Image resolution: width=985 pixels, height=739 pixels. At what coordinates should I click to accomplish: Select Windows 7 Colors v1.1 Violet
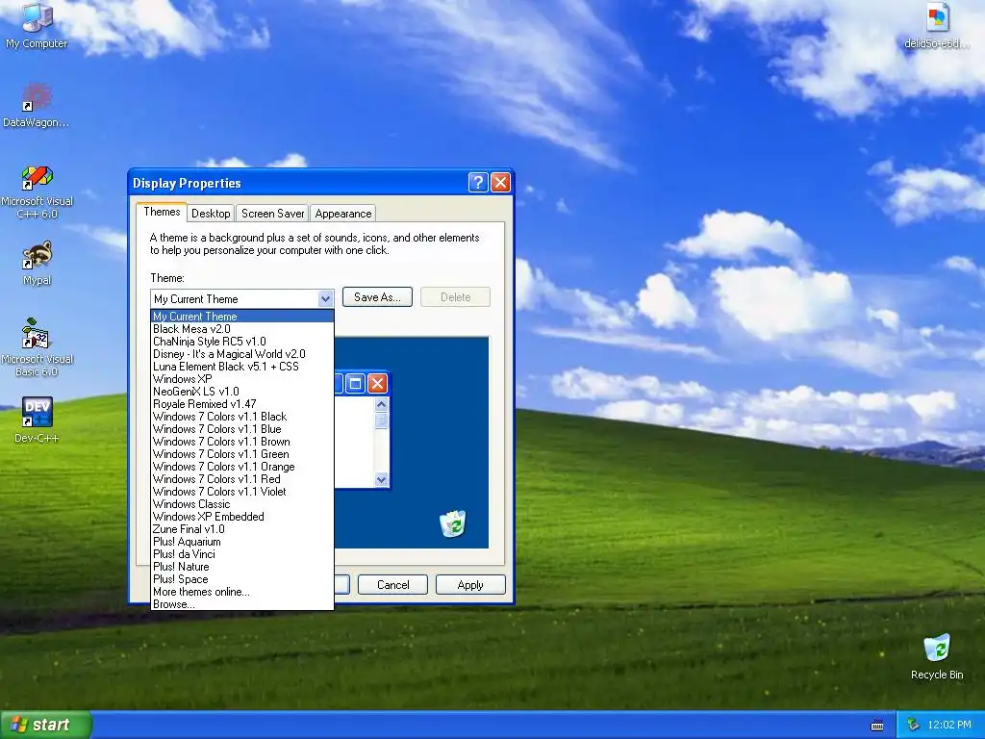[242, 492]
